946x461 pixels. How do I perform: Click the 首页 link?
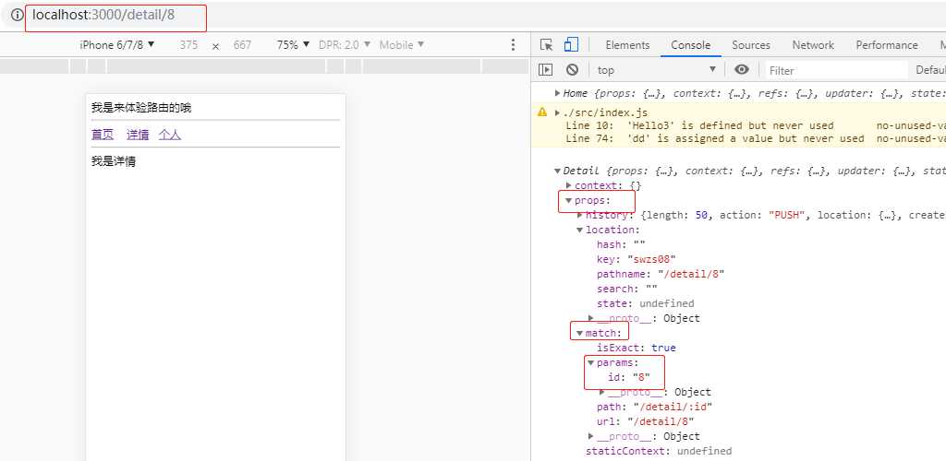[103, 135]
